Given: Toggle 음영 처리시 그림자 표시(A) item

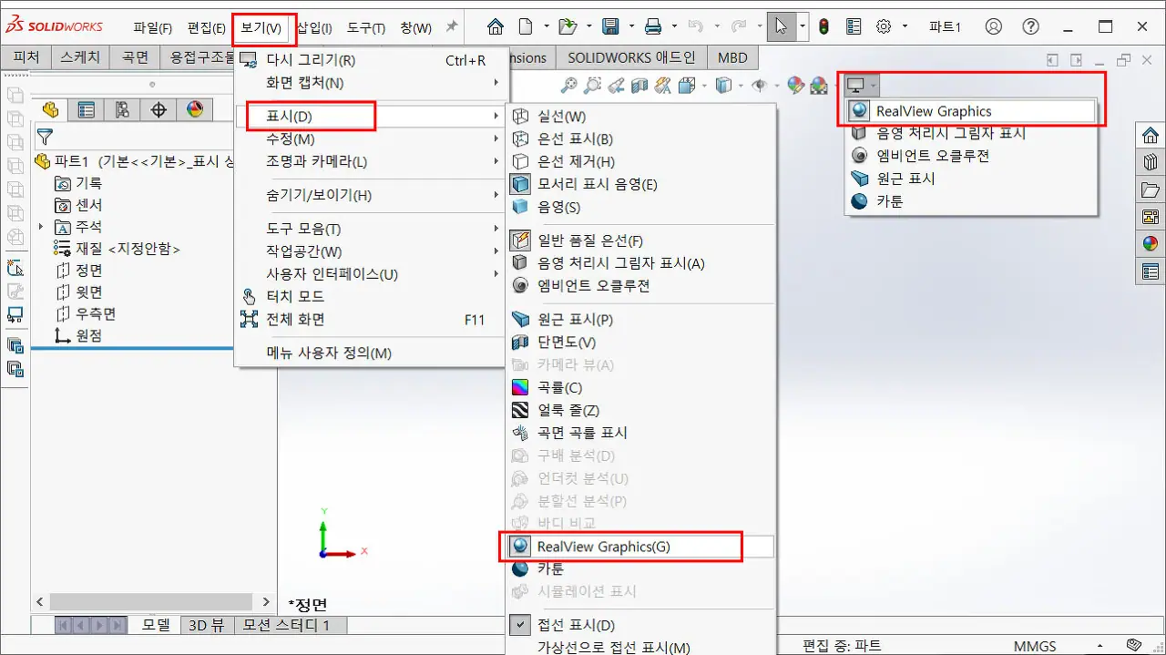Looking at the screenshot, I should pyautogui.click(x=640, y=263).
